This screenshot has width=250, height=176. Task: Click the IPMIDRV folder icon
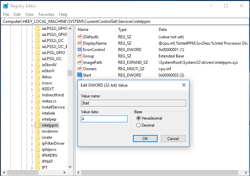[x=38, y=156]
